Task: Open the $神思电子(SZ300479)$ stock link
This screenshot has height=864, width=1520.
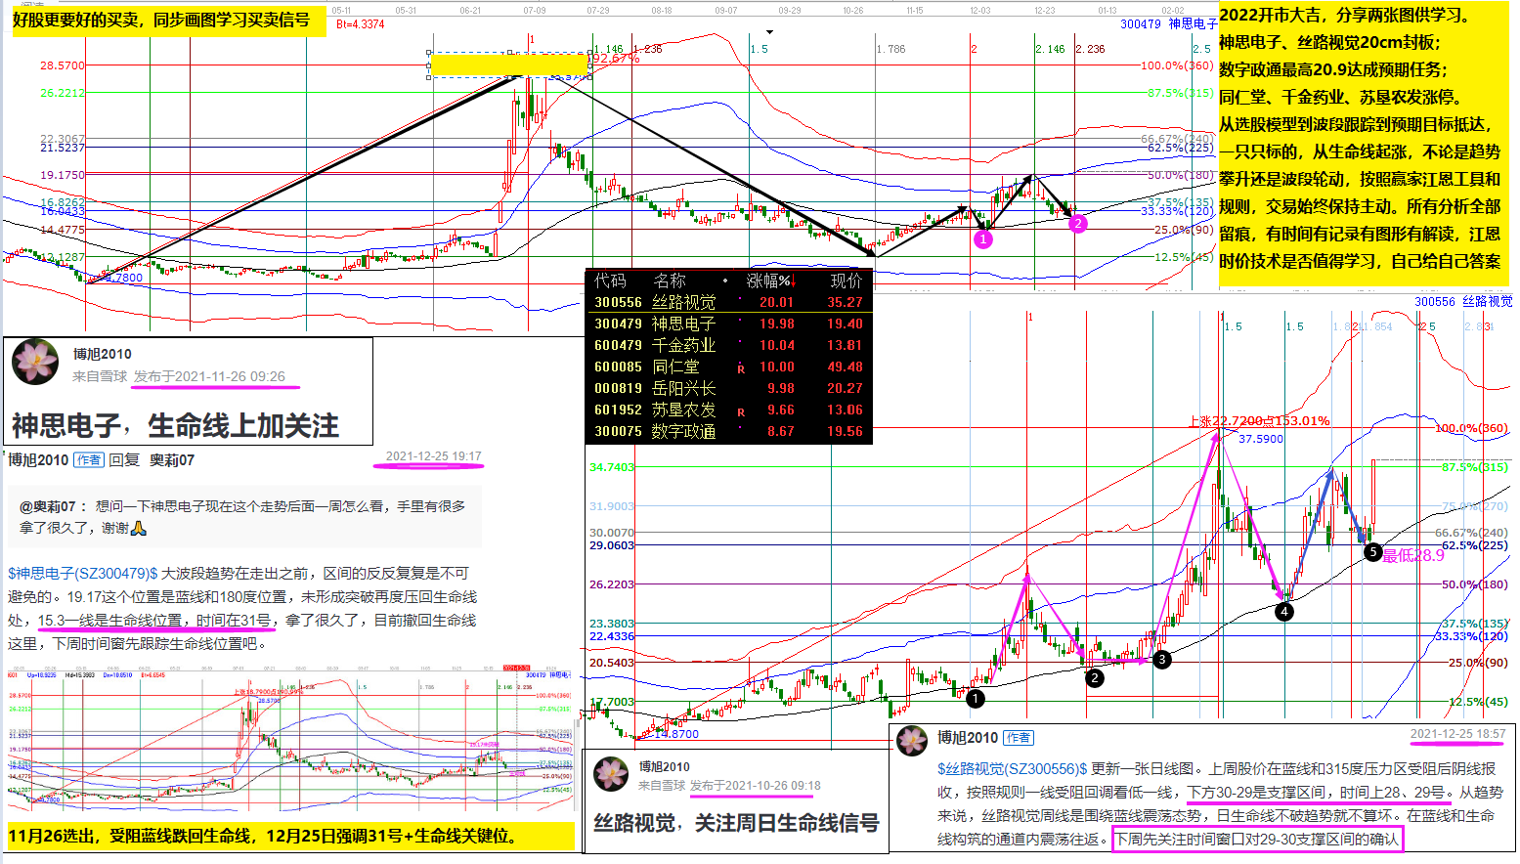Action: pyautogui.click(x=83, y=574)
